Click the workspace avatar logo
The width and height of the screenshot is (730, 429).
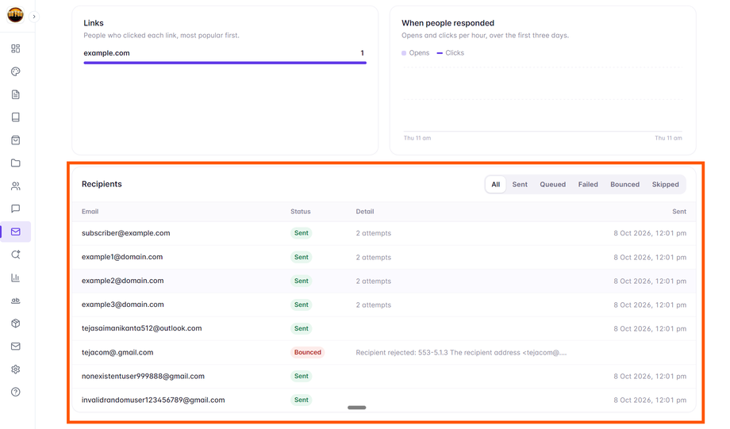(15, 15)
